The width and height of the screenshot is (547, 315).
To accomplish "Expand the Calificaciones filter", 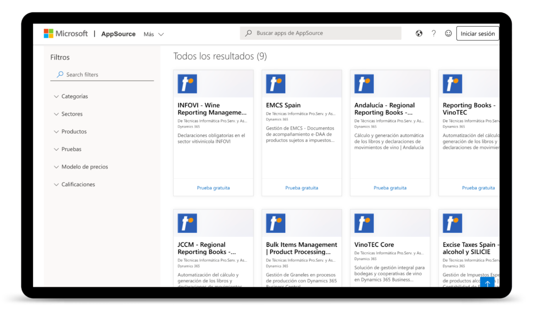I will coord(75,184).
